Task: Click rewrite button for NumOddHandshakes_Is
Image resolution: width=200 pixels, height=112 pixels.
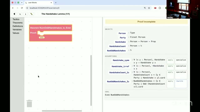Action: coord(181,84)
